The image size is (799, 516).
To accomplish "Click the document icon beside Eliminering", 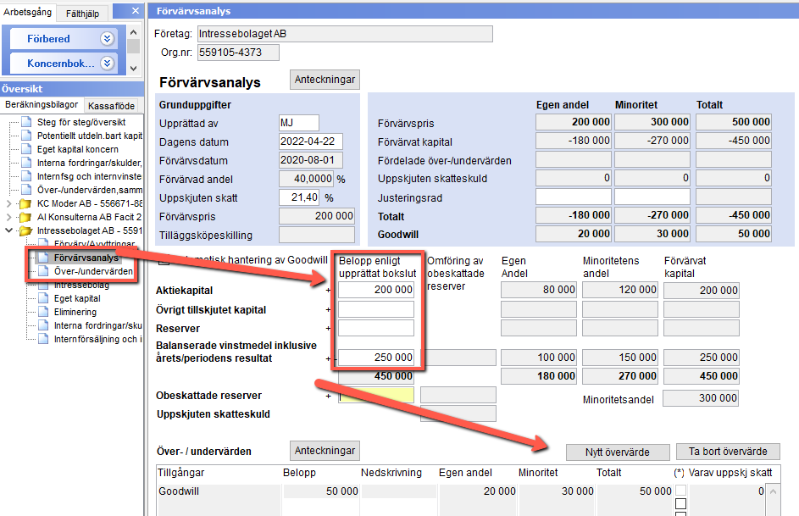I will [44, 312].
